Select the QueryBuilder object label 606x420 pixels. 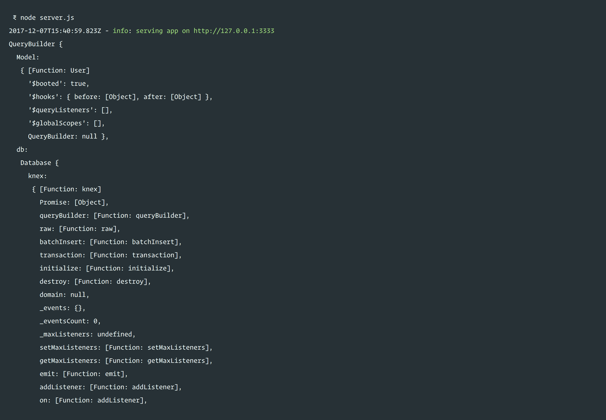32,44
